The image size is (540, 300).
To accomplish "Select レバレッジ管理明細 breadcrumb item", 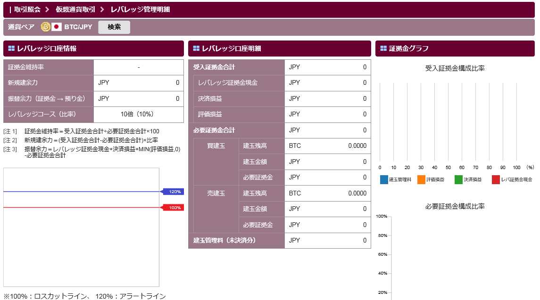I will point(140,9).
